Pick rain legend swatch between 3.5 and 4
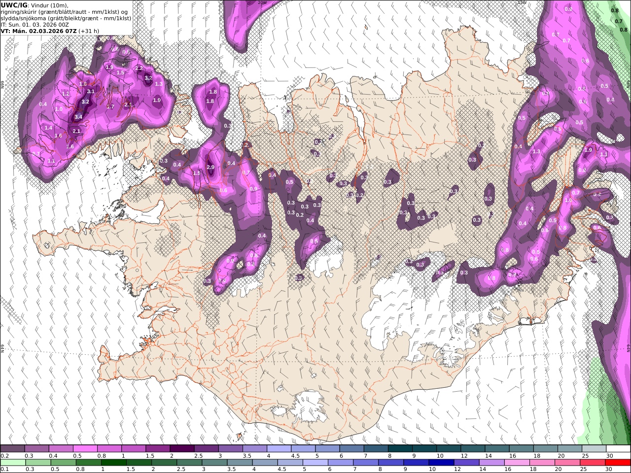The image size is (631, 473). (240, 463)
